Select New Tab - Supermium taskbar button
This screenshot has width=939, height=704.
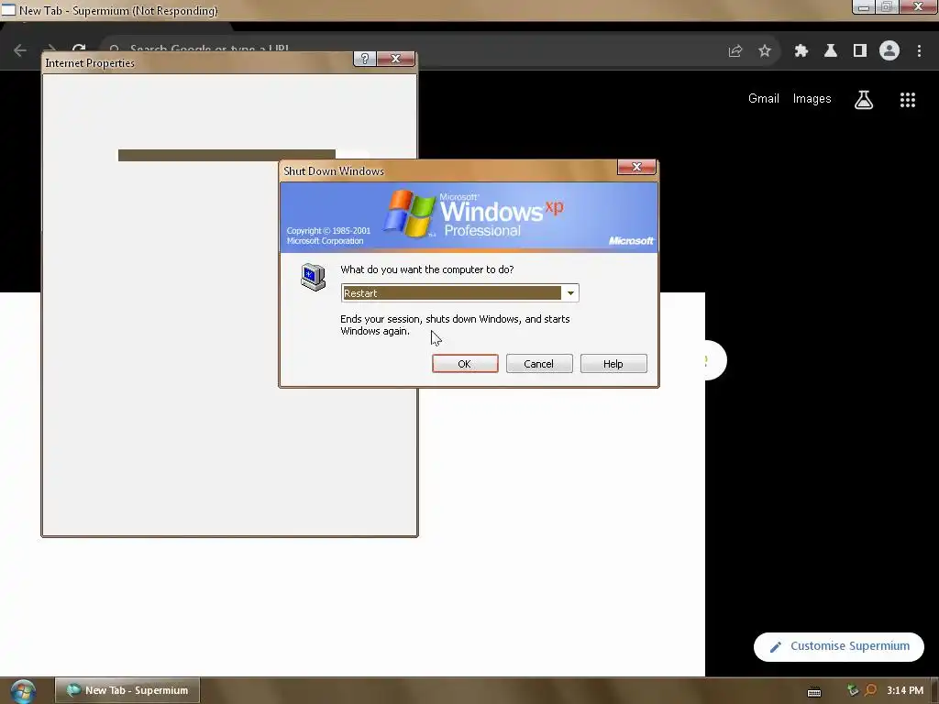tap(127, 690)
